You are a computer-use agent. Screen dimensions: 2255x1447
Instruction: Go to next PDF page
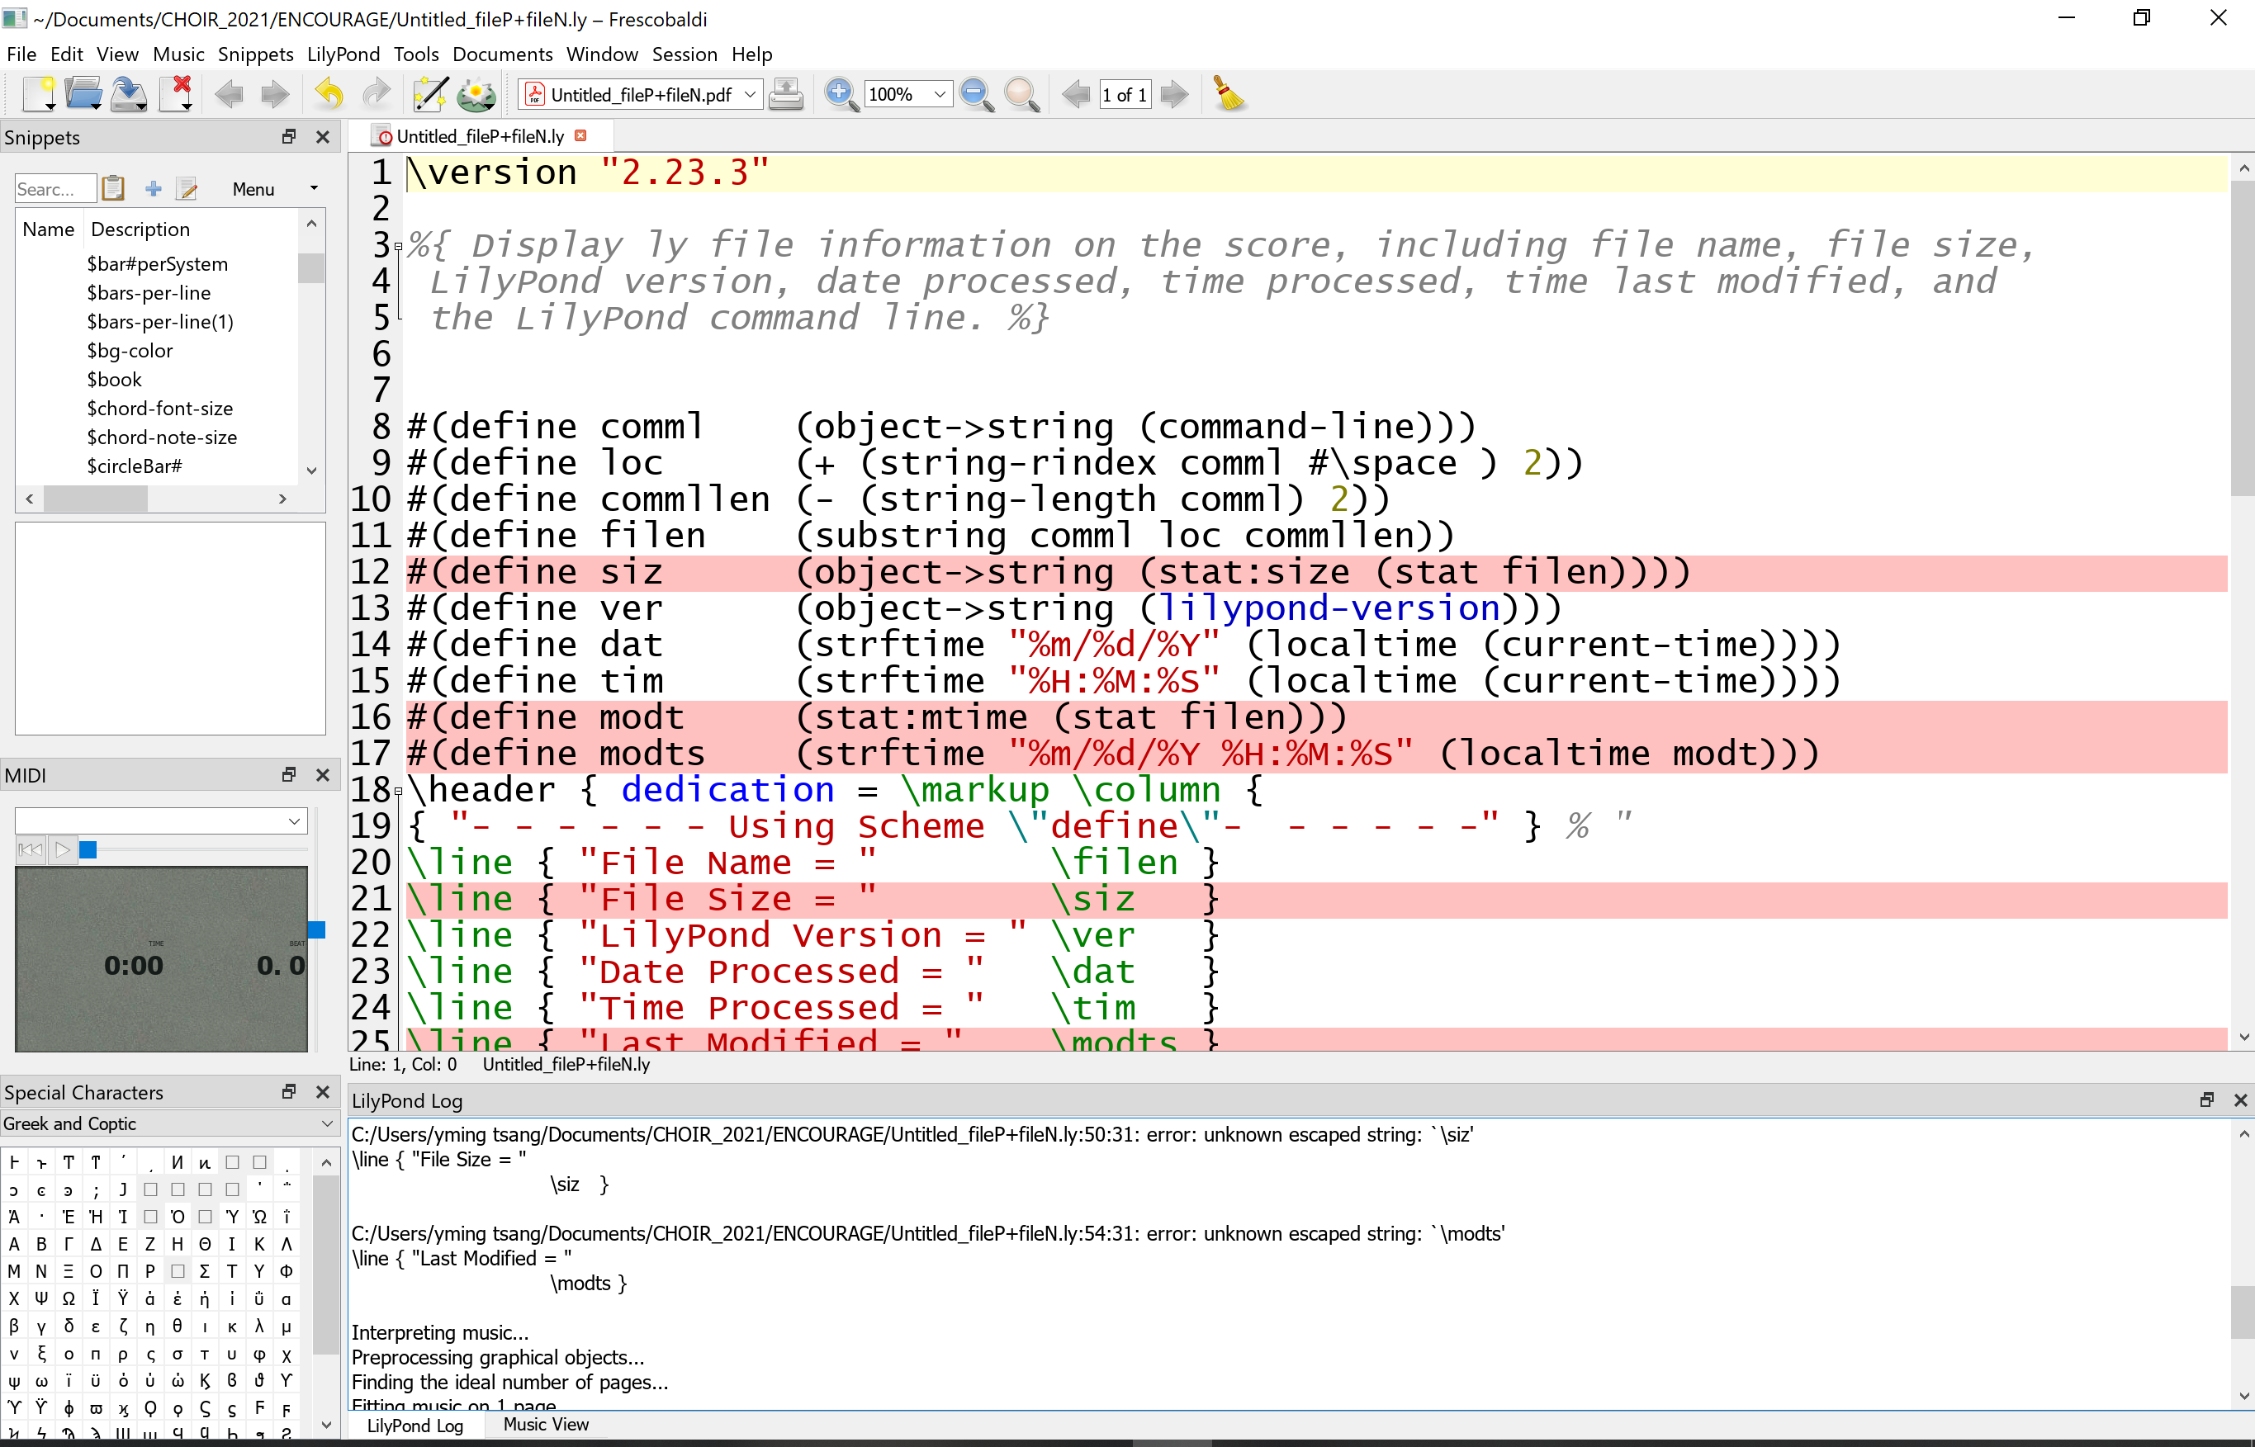coord(1174,94)
